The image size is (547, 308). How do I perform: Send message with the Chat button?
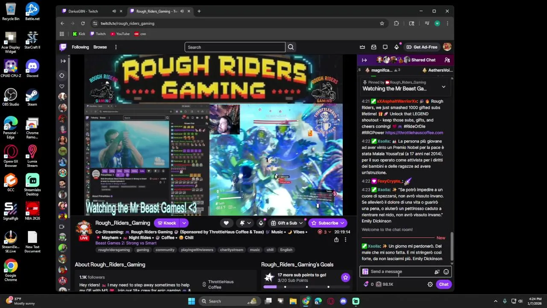pyautogui.click(x=444, y=284)
